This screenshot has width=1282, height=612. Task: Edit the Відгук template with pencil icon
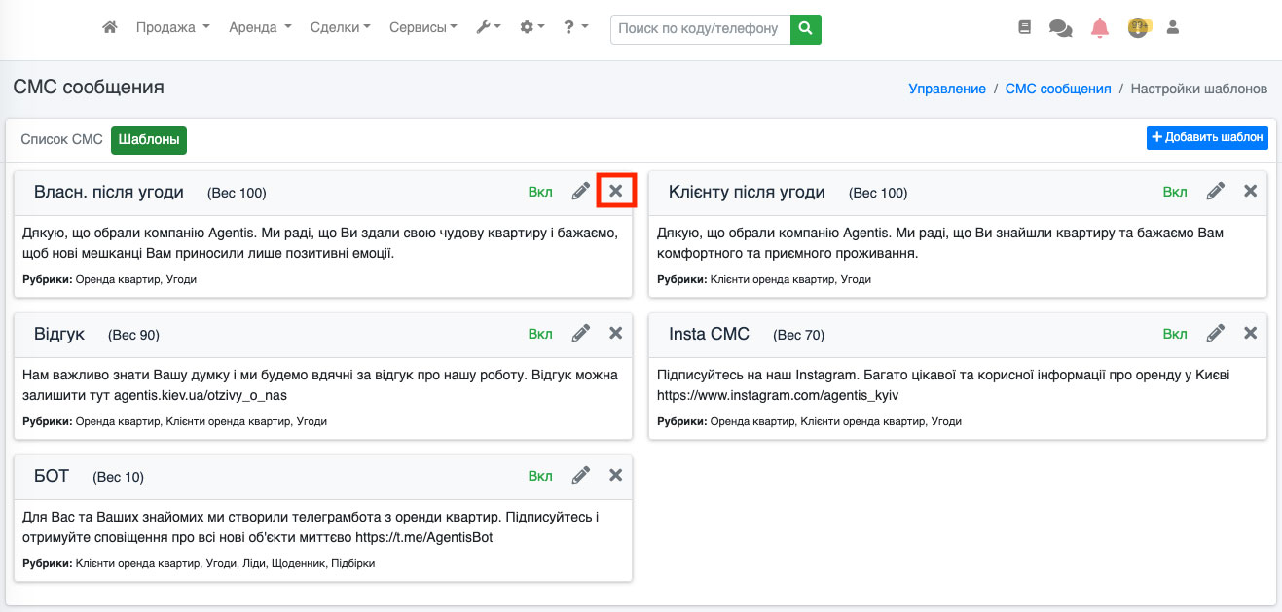tap(581, 334)
